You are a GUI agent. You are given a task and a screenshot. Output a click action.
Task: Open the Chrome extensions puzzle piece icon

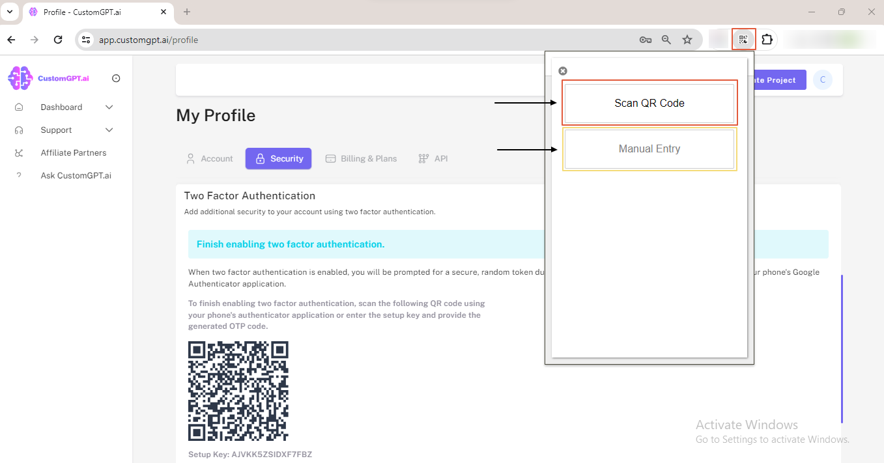[767, 39]
